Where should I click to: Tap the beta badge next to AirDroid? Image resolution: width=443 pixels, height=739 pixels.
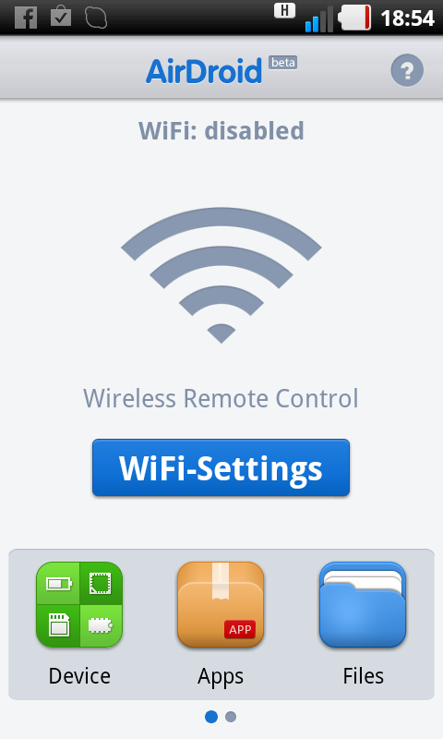point(283,63)
